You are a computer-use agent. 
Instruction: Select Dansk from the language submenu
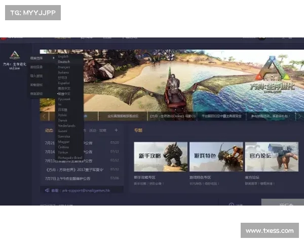(62, 120)
